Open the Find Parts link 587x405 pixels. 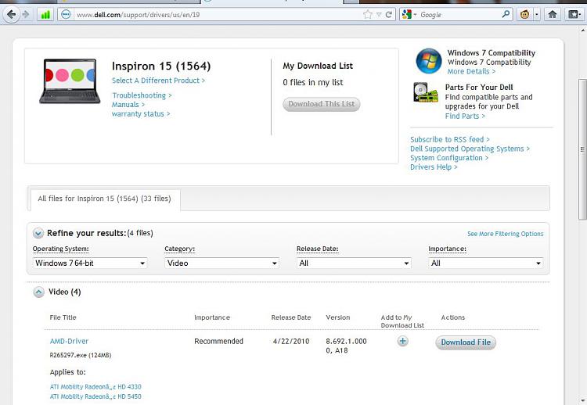[465, 116]
